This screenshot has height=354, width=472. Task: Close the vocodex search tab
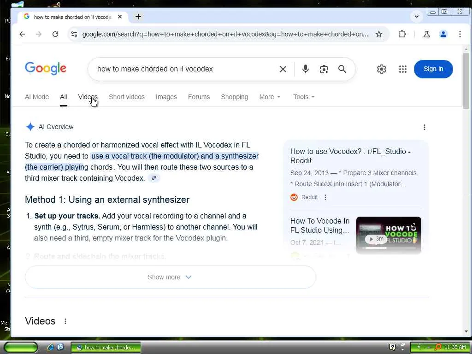(x=120, y=17)
